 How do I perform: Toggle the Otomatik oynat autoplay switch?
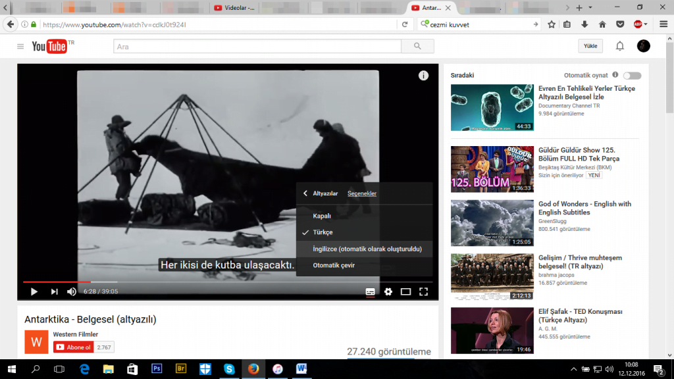point(632,76)
